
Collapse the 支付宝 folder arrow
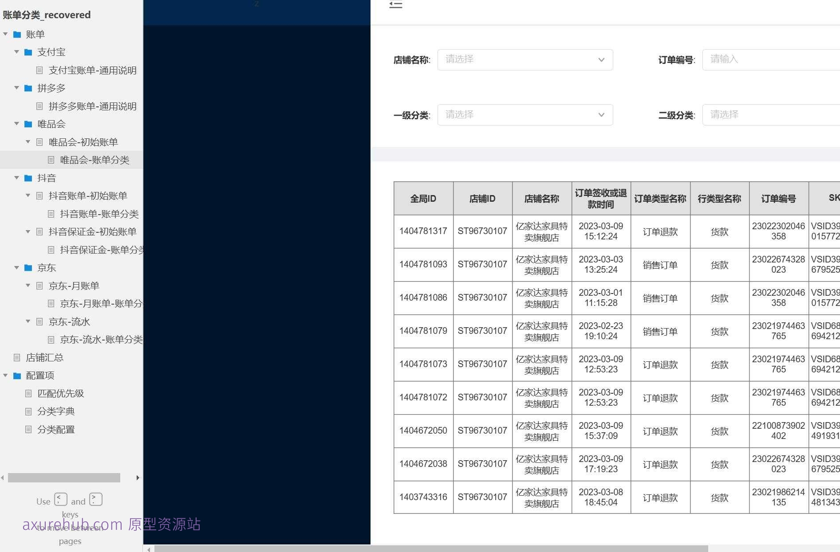(17, 52)
